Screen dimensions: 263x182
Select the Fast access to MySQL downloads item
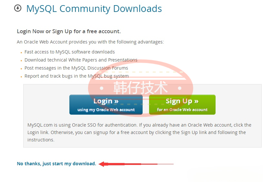click(70, 52)
